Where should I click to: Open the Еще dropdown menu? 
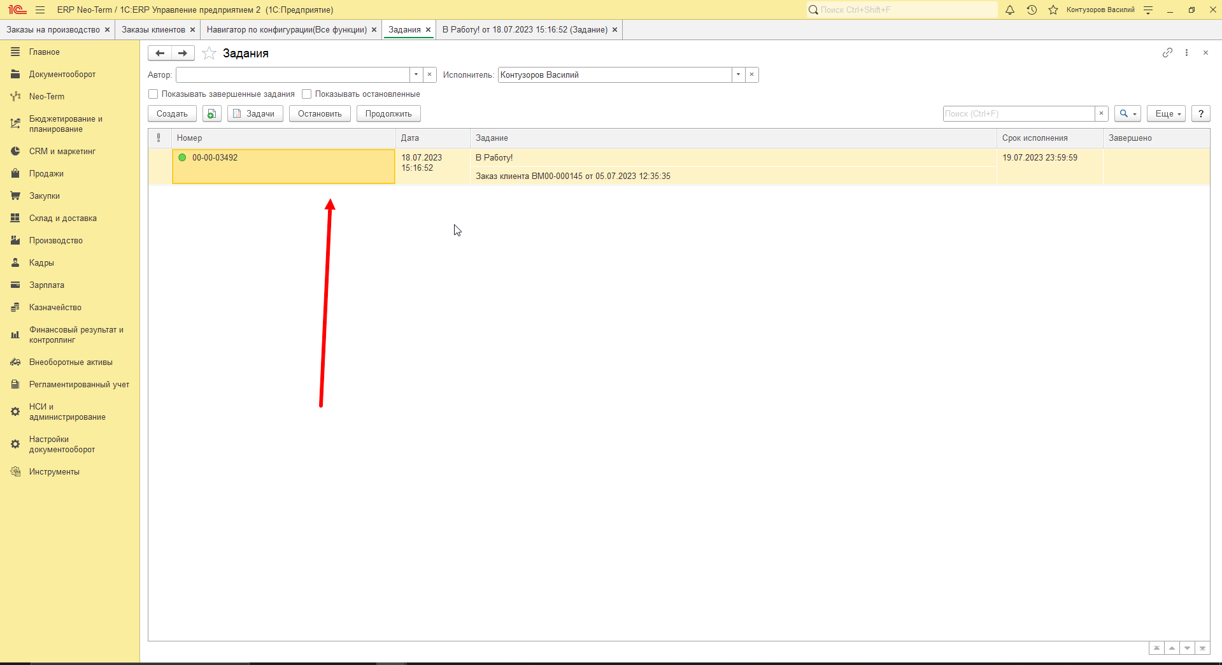pos(1166,113)
